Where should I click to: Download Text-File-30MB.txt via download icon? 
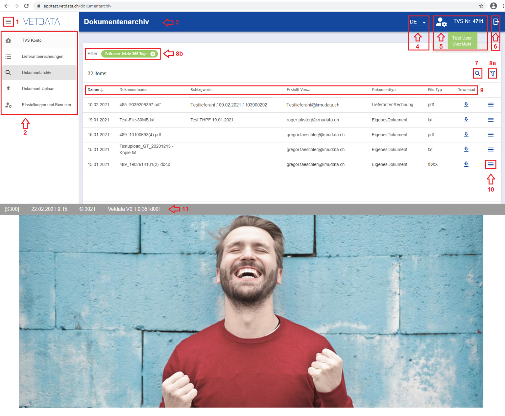pyautogui.click(x=466, y=120)
